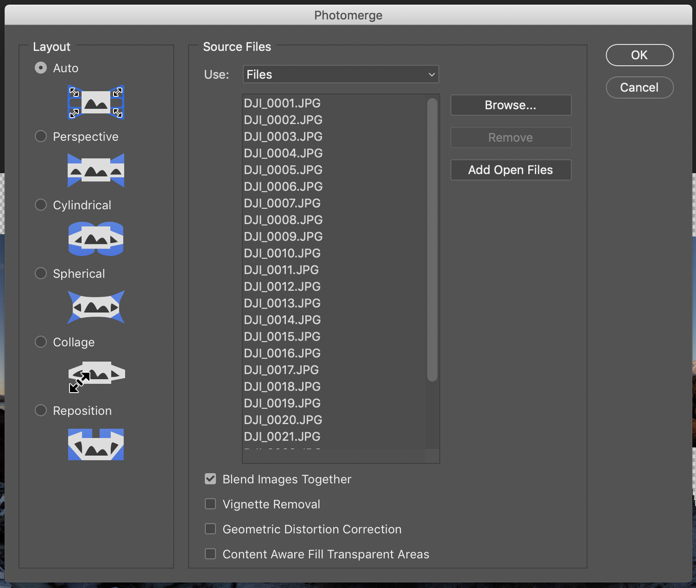Viewport: 696px width, 588px height.
Task: Disable Blend Images Together checkbox
Action: coord(210,479)
